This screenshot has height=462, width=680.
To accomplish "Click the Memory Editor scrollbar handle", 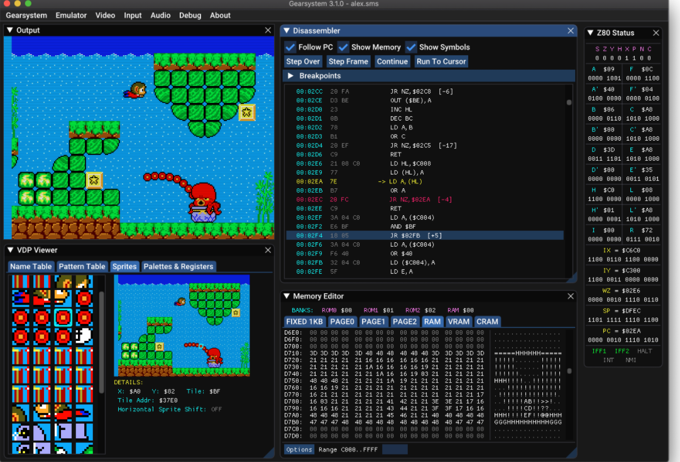I will [569, 371].
